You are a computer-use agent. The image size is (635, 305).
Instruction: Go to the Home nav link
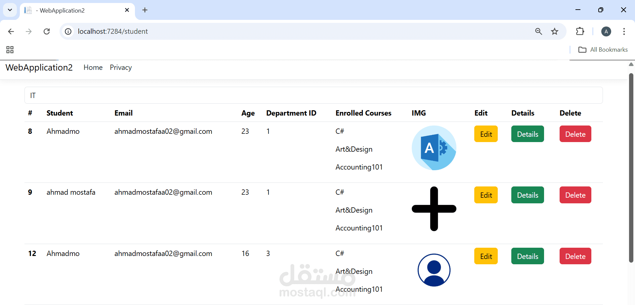pos(93,68)
